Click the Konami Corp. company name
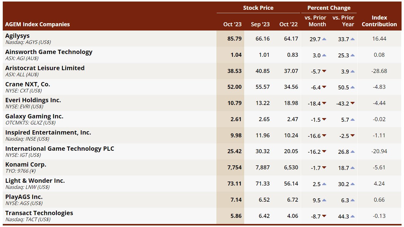 point(26,165)
